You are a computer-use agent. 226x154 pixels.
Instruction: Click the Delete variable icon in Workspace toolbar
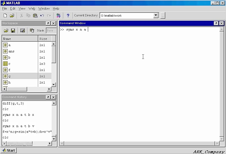[32, 30]
